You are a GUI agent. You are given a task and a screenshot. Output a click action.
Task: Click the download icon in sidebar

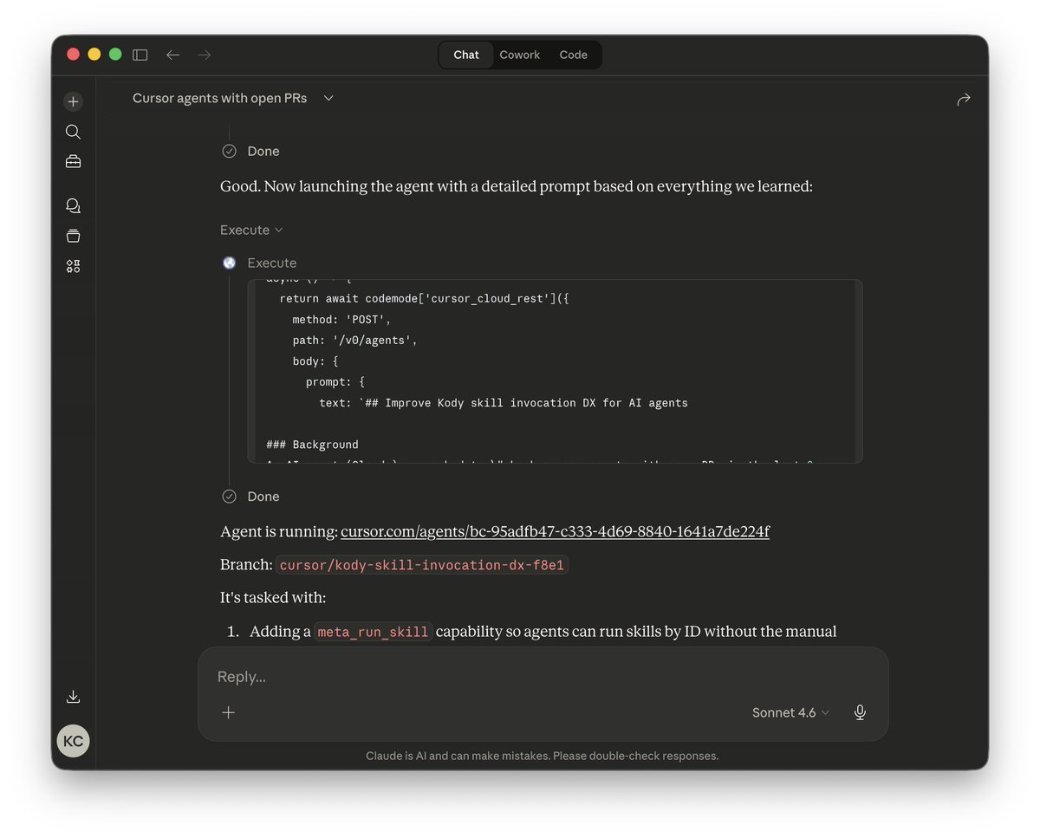[73, 697]
